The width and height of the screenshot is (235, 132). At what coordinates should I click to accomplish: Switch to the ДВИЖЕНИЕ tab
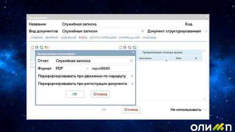51,38
